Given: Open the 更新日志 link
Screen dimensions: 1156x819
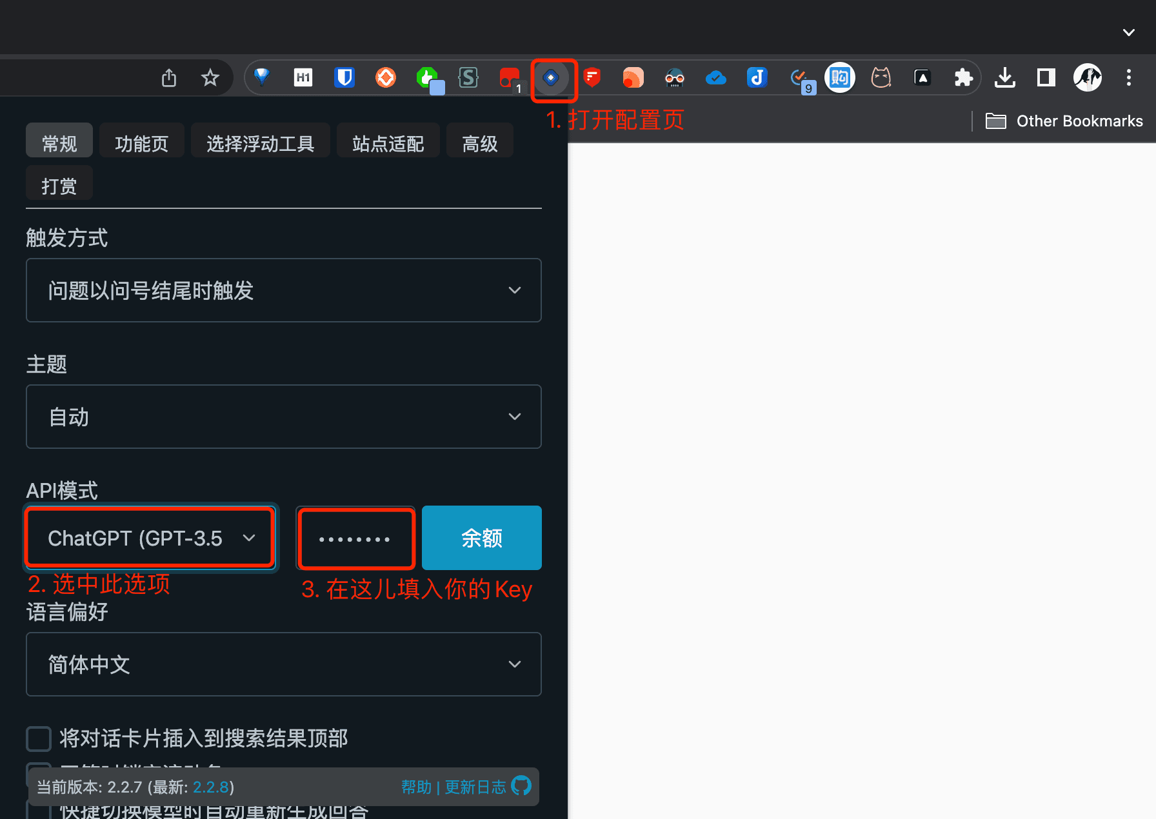Looking at the screenshot, I should [x=475, y=787].
